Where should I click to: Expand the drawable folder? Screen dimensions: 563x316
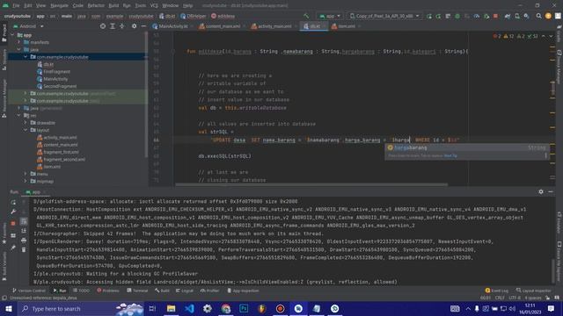point(26,123)
